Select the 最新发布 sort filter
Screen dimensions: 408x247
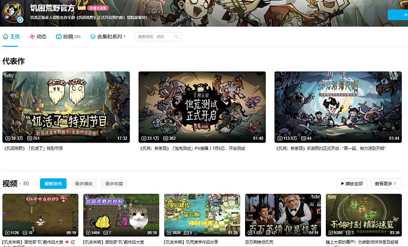[53, 184]
